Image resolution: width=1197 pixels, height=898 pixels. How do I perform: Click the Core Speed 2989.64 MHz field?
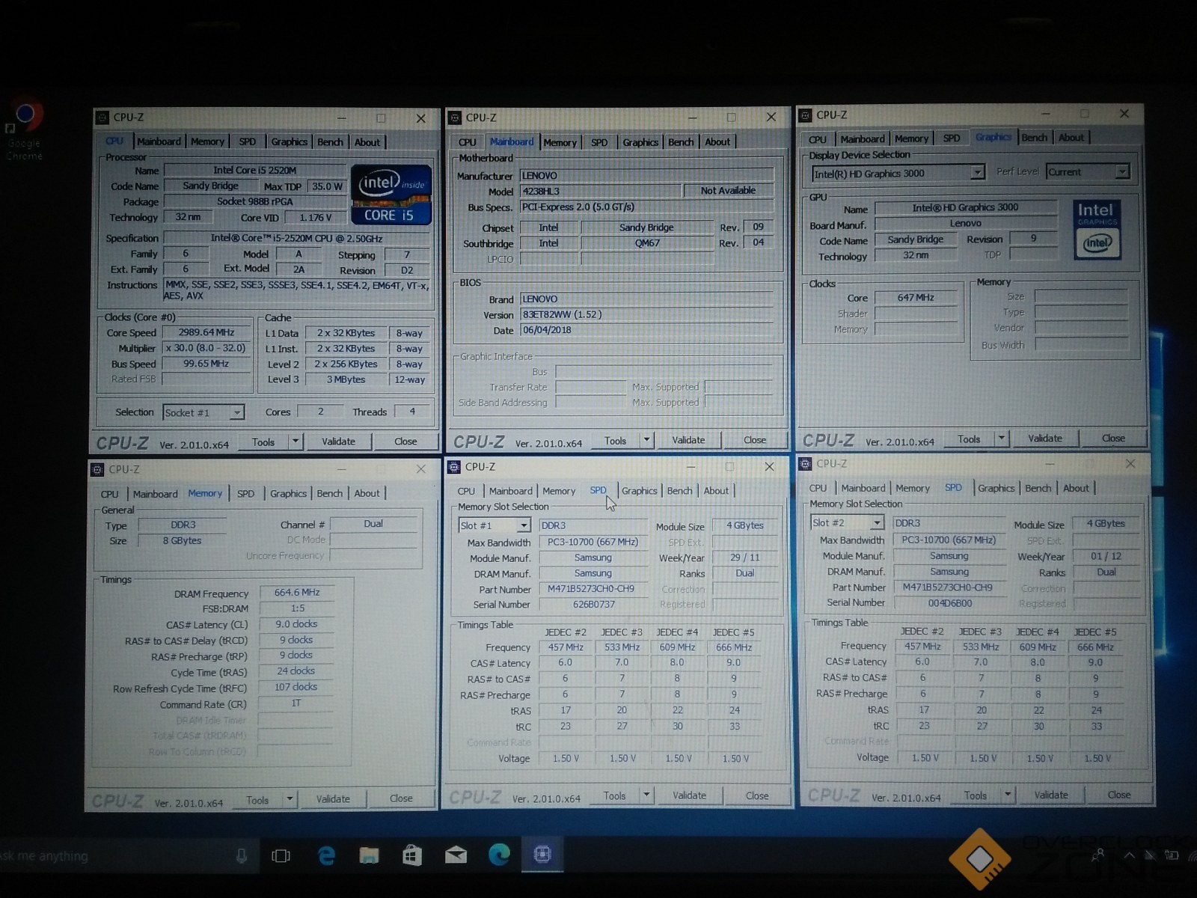(x=206, y=332)
